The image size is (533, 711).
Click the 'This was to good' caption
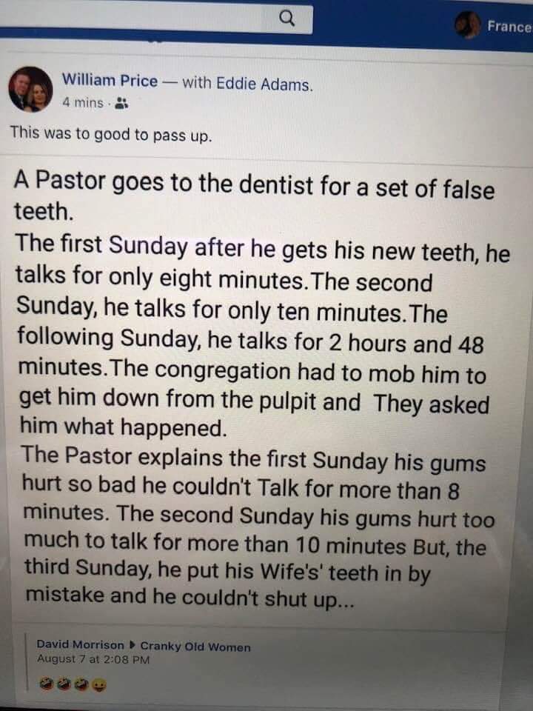tap(110, 135)
